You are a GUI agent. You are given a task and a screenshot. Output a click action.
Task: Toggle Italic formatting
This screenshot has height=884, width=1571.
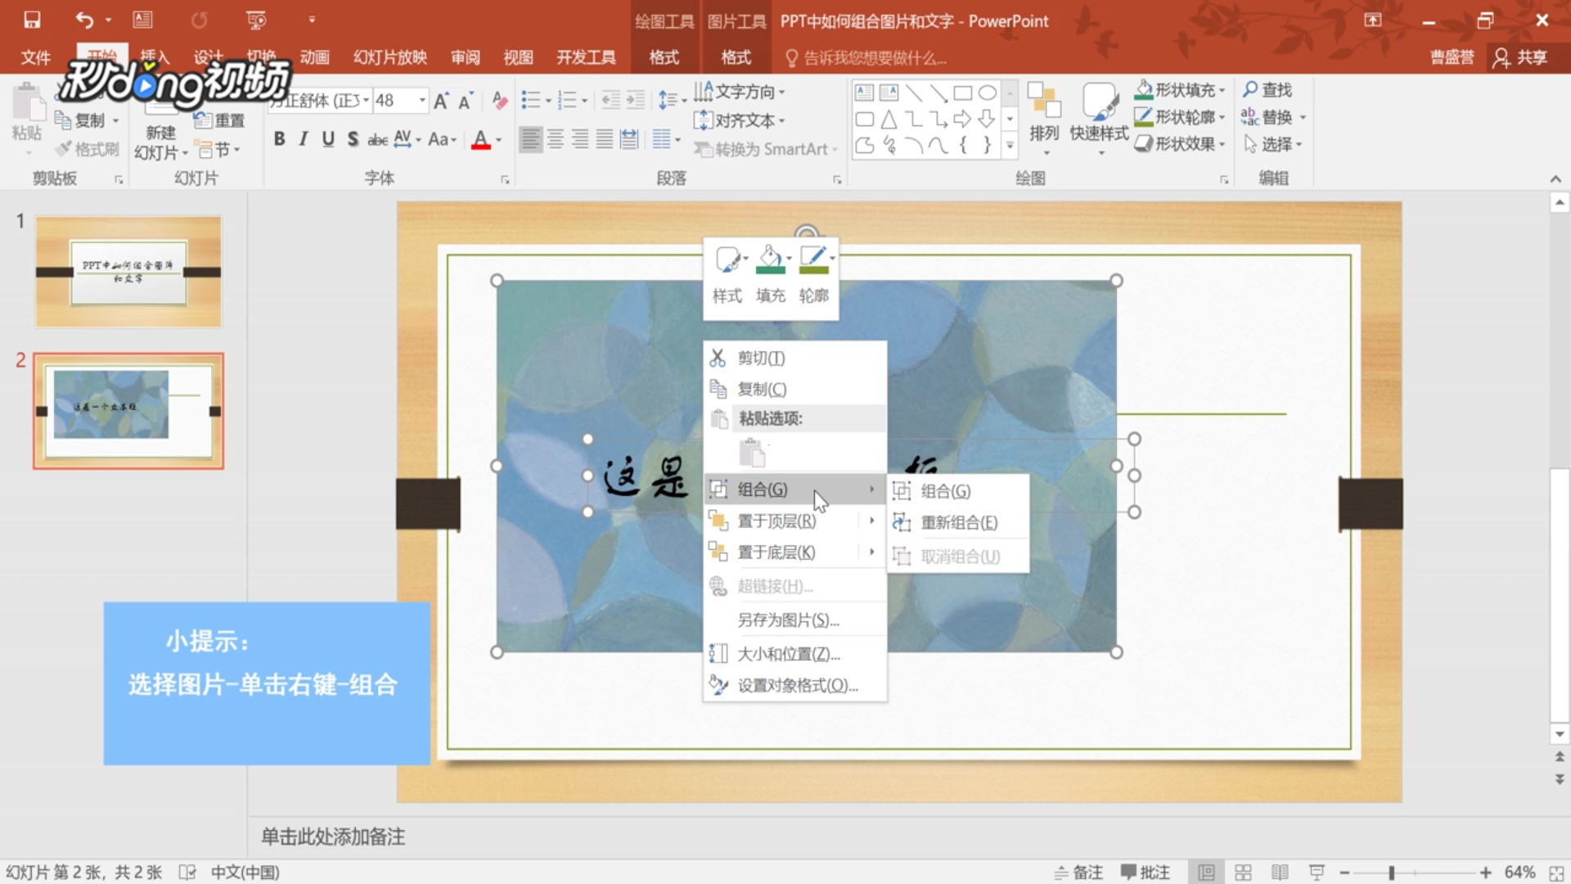(304, 139)
